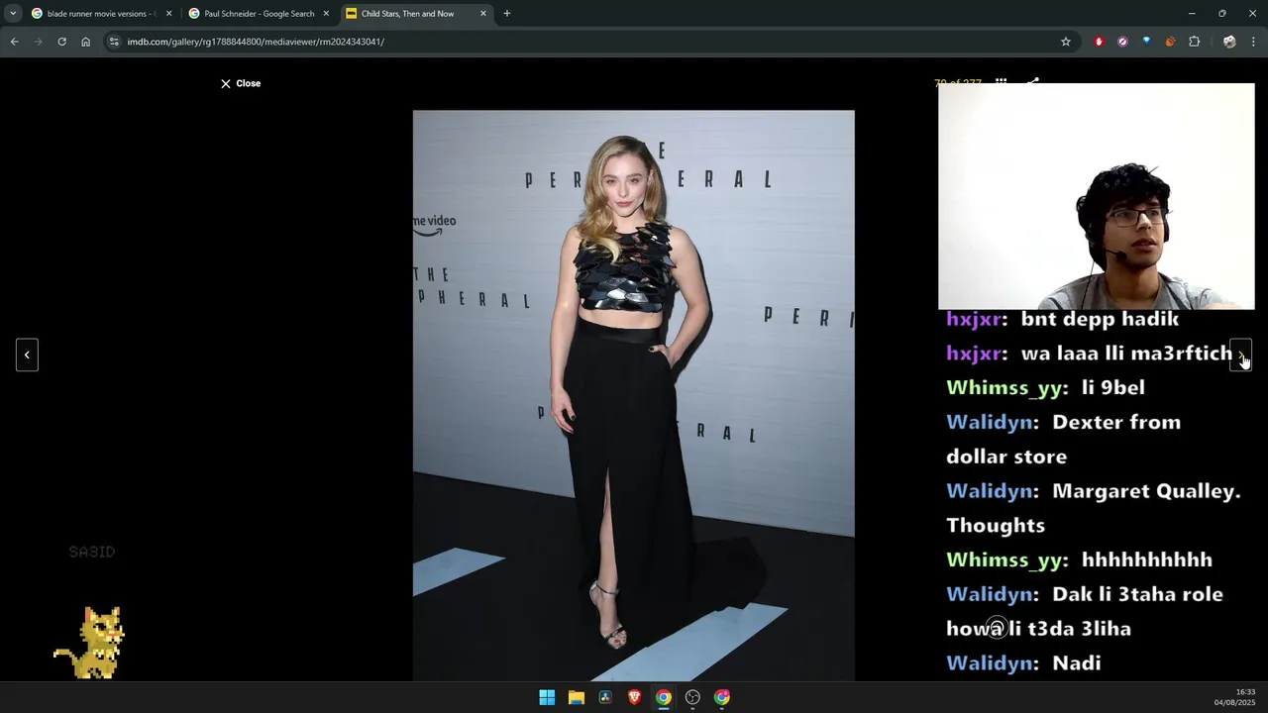
Task: Launch Brave browser from taskbar
Action: coord(635,697)
